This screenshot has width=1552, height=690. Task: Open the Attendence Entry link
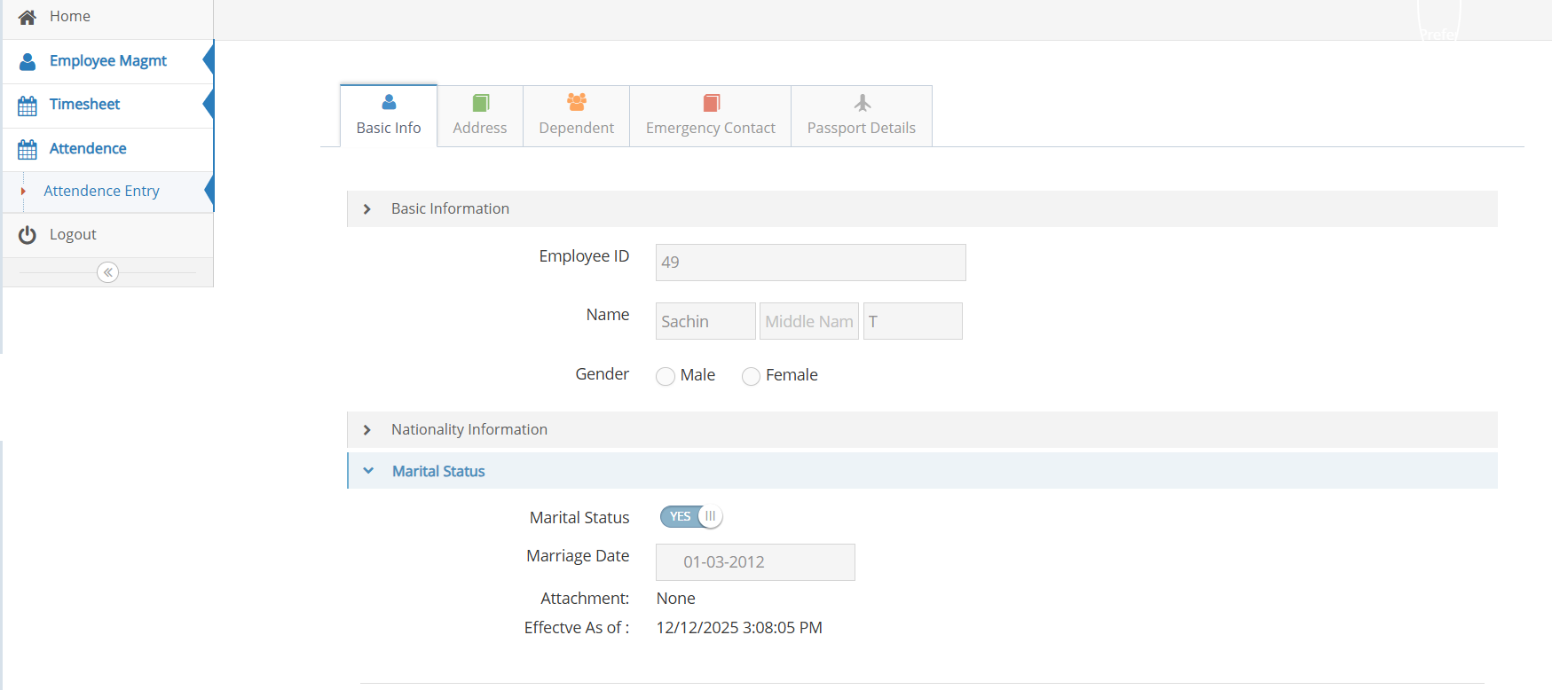click(x=101, y=192)
